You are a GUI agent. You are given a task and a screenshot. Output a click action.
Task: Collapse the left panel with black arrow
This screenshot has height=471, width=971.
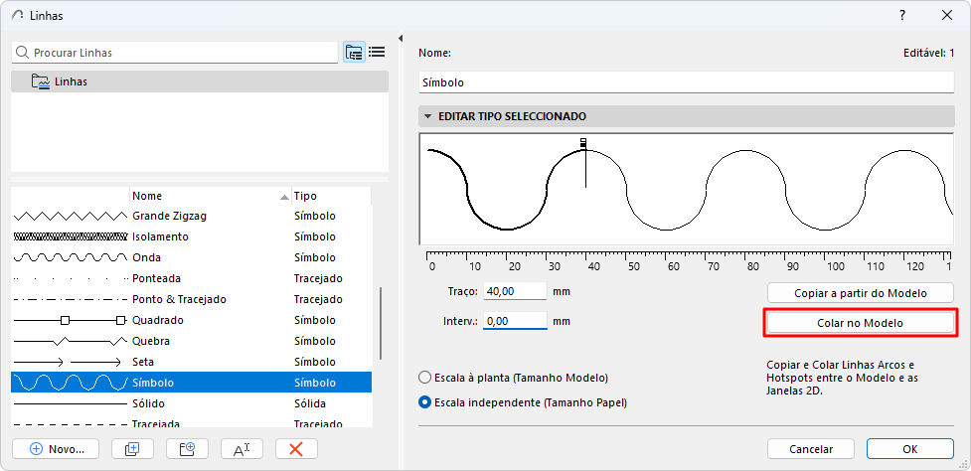tap(401, 39)
